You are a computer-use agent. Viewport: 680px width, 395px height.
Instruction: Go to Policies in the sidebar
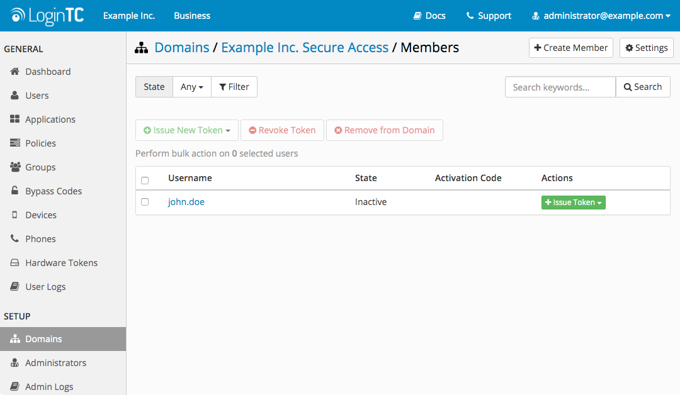coord(40,143)
